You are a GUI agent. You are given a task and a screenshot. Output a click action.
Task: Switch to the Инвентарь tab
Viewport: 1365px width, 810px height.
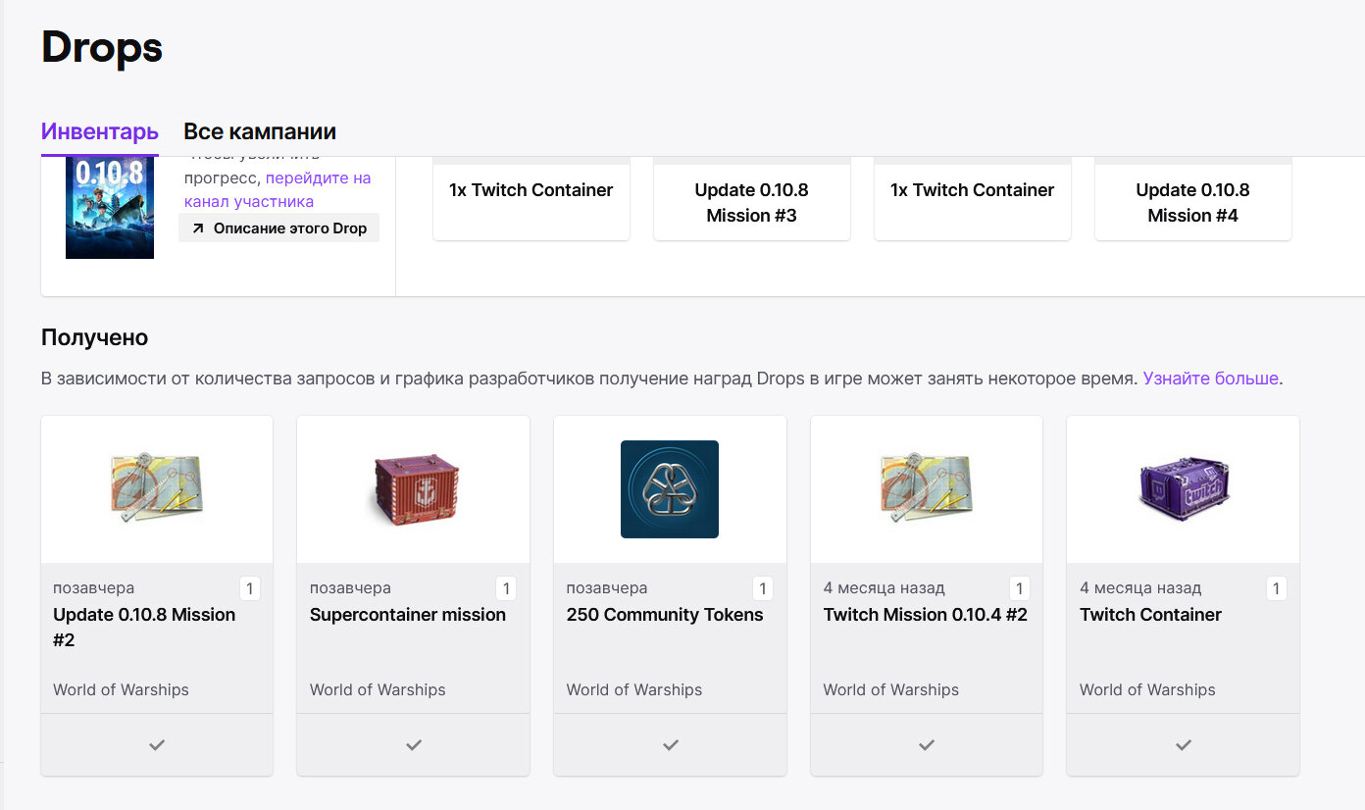point(100,131)
